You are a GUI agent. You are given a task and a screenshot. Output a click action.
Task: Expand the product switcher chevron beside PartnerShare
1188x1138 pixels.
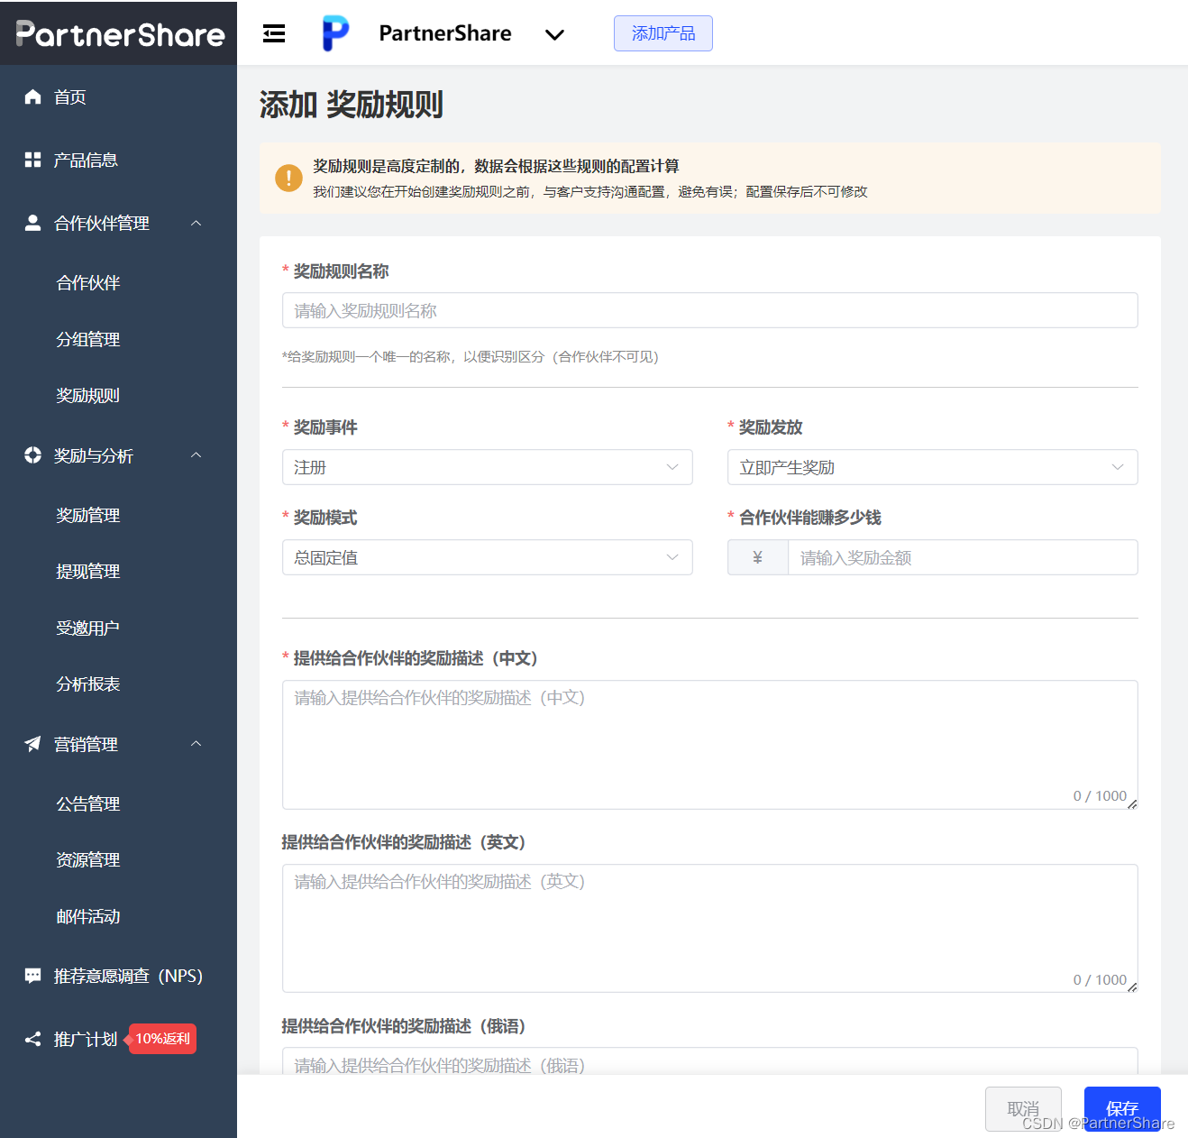(x=554, y=34)
